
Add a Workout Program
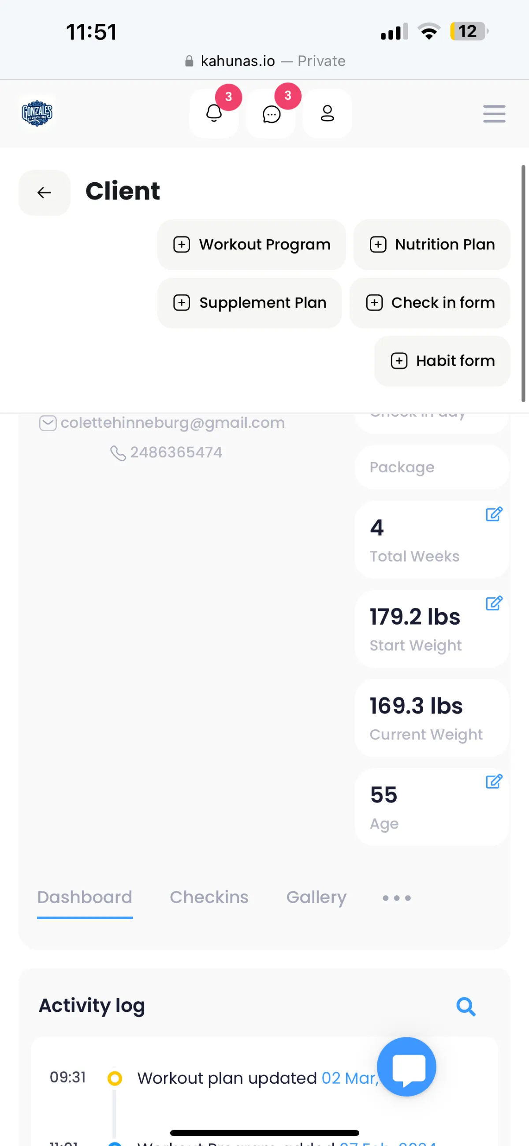click(x=251, y=244)
